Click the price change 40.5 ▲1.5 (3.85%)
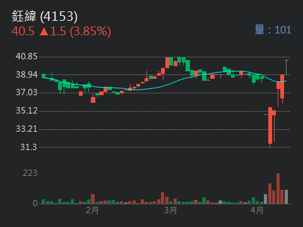 (61, 32)
